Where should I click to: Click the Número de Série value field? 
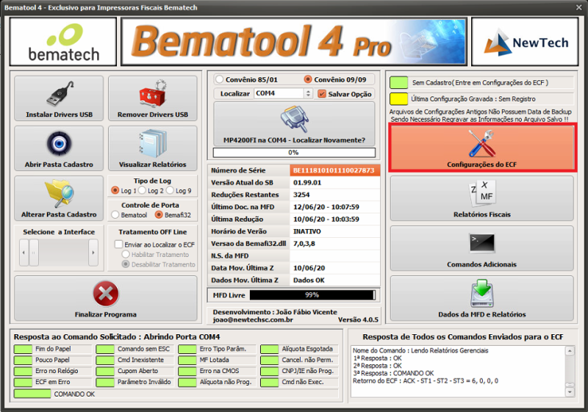click(333, 170)
